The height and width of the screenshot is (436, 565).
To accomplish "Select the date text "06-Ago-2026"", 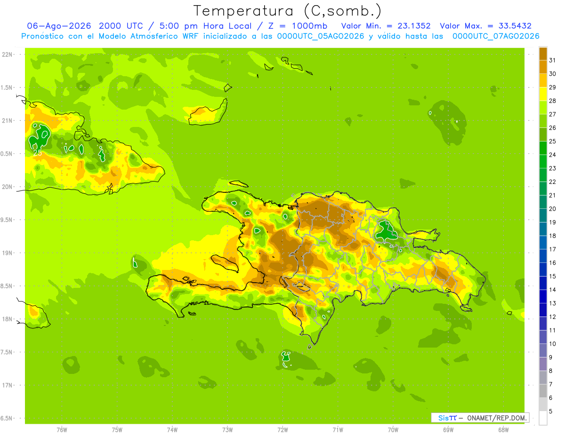I will [59, 26].
